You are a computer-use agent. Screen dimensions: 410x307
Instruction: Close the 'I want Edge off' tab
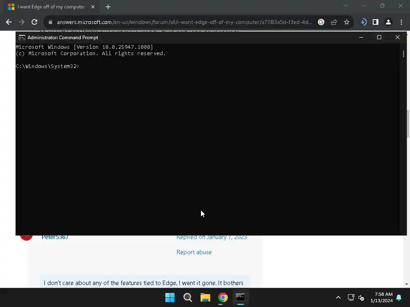point(93,7)
